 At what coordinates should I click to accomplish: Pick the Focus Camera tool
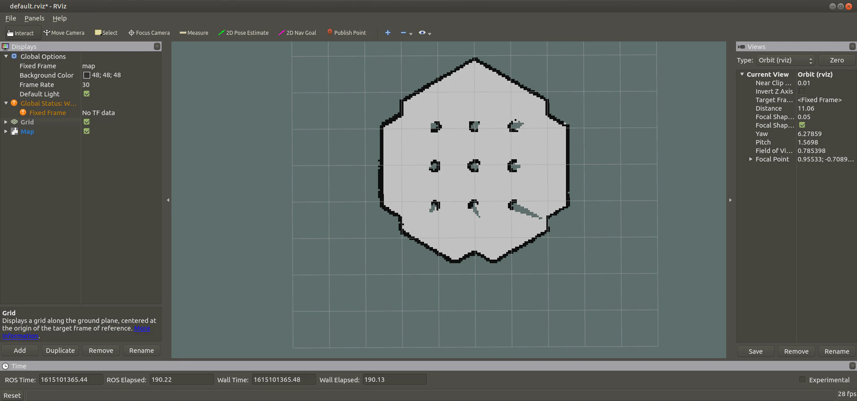click(x=149, y=33)
